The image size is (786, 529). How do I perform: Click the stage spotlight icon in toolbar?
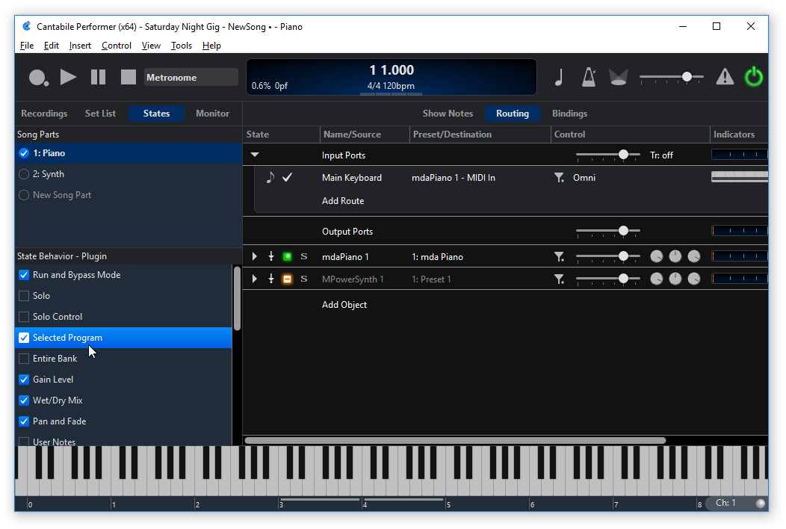coord(618,77)
